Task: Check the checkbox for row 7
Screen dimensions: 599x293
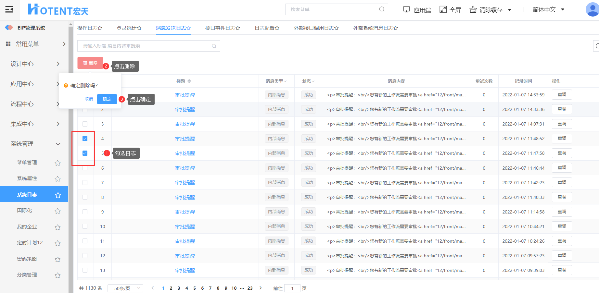Action: tap(85, 183)
